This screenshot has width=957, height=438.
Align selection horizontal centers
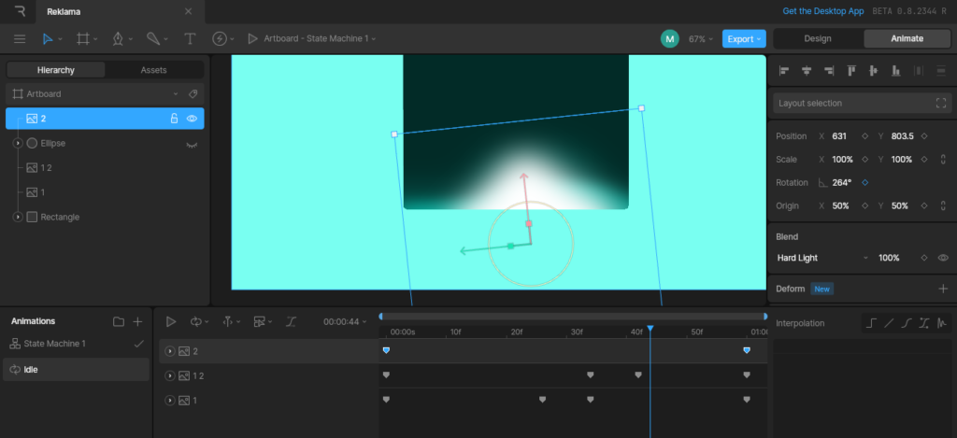pyautogui.click(x=807, y=71)
